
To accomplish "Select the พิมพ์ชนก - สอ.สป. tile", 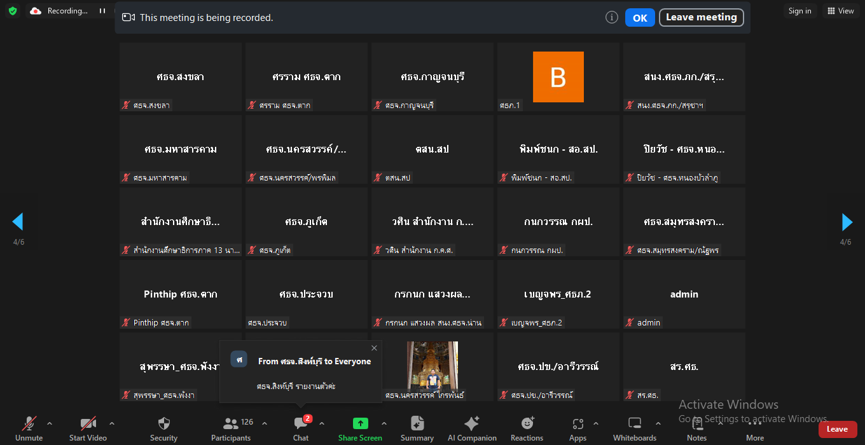I will (558, 149).
